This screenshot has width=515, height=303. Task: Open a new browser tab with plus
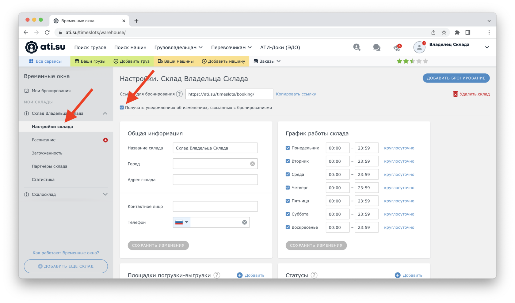point(136,21)
